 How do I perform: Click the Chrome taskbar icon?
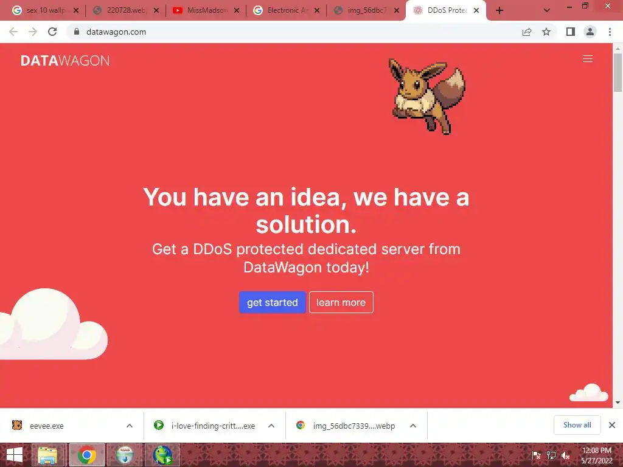coord(86,455)
